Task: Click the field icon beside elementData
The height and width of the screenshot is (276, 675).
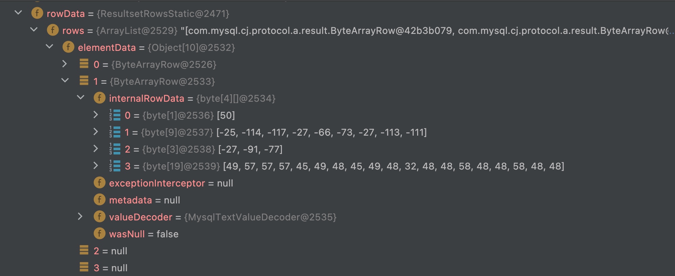Action: coord(68,47)
